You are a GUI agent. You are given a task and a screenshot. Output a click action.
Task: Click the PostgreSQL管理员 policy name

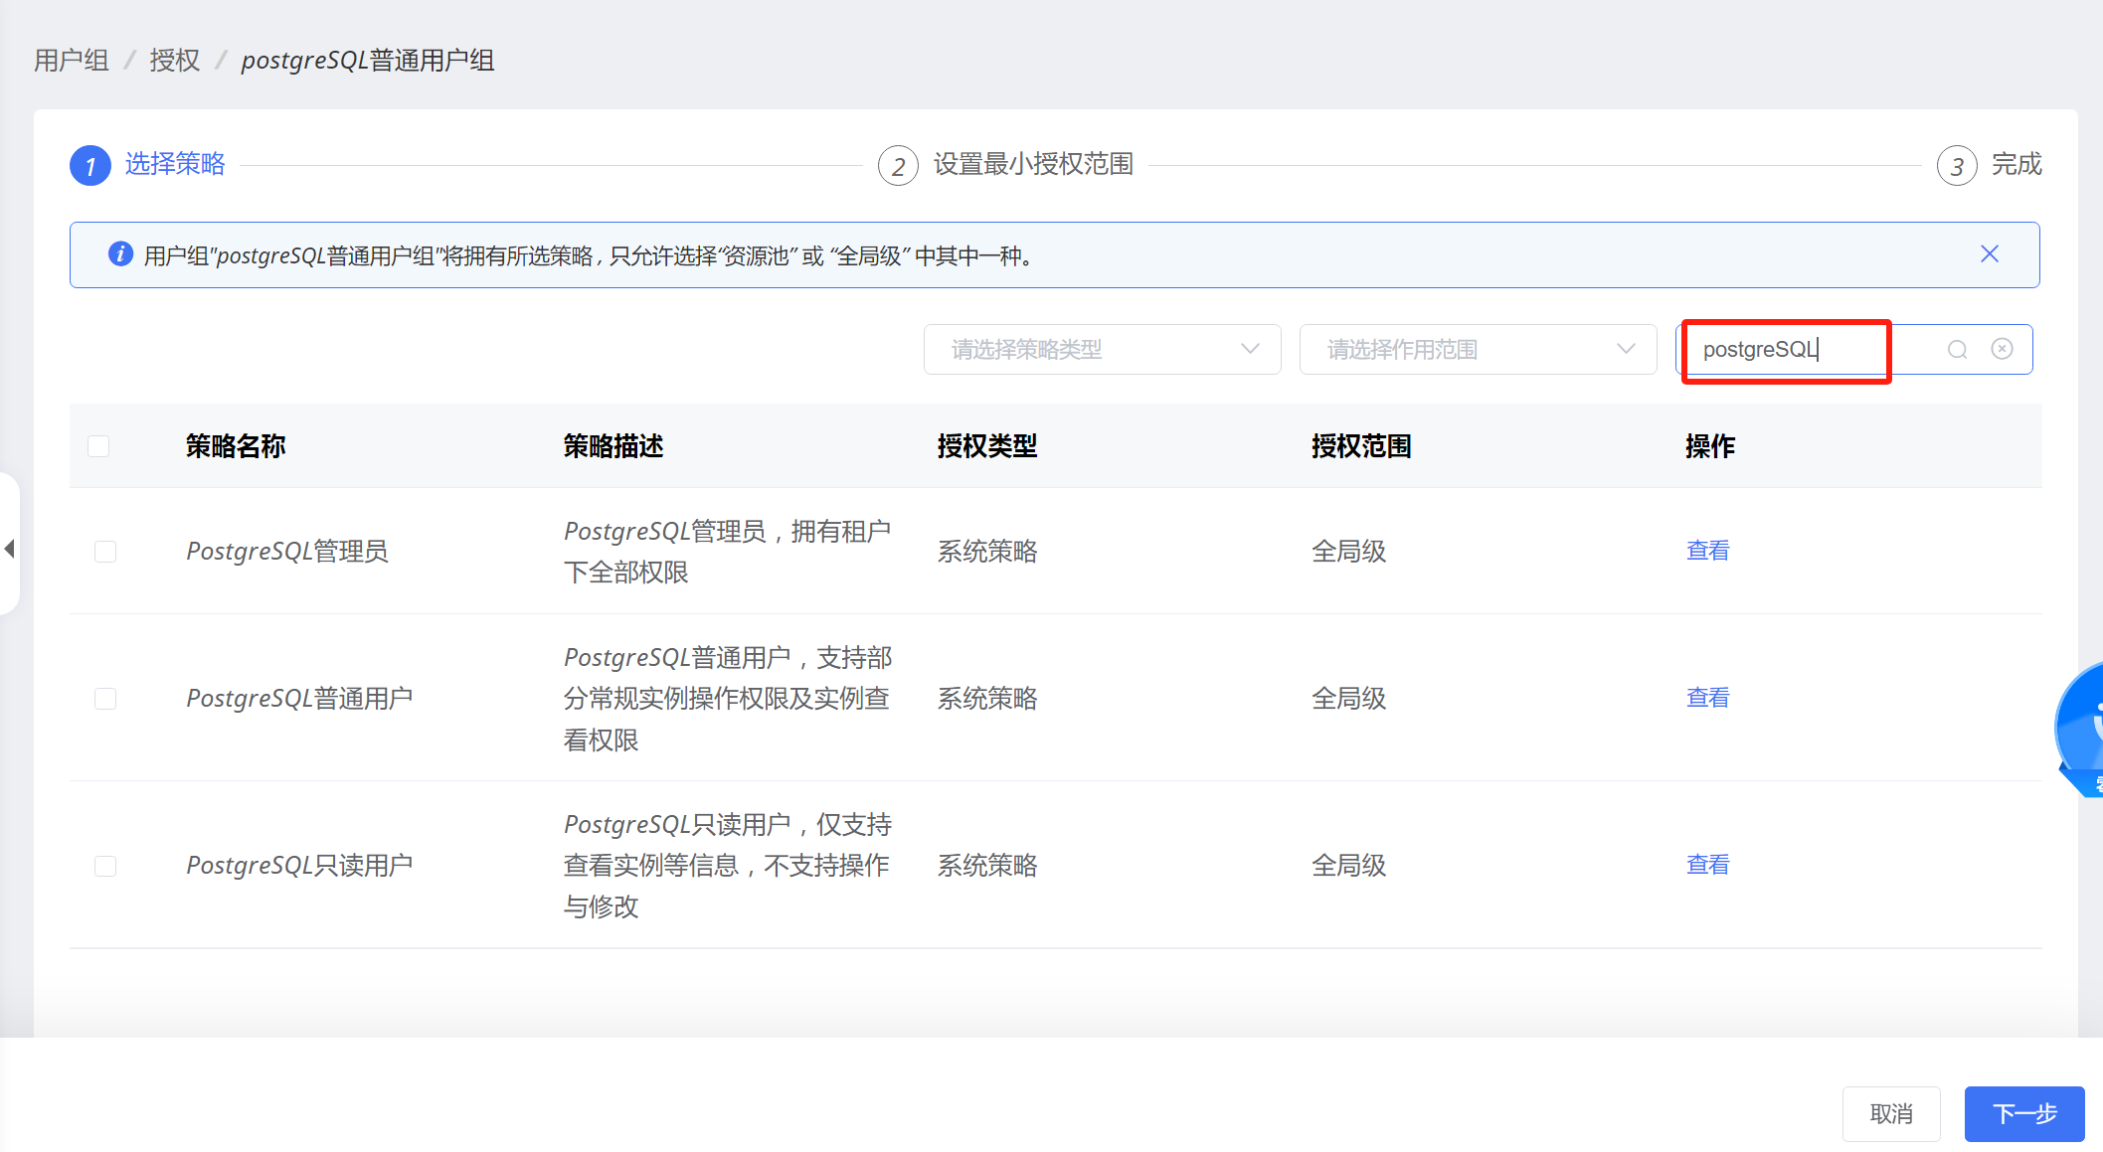tap(287, 552)
